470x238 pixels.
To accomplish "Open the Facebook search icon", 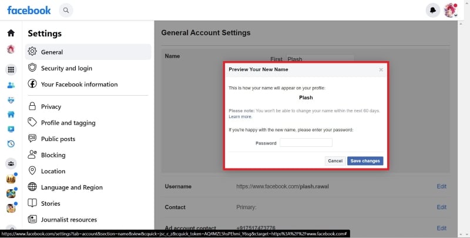I will coord(66,10).
